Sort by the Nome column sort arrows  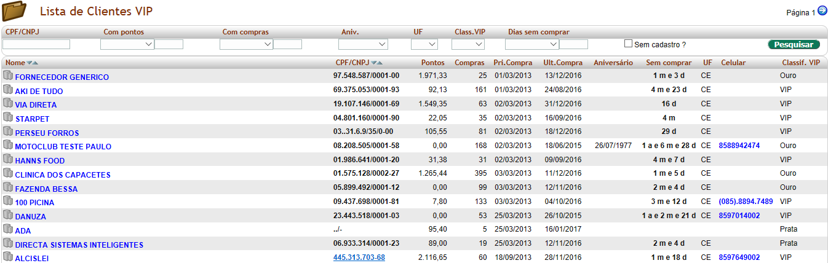33,63
